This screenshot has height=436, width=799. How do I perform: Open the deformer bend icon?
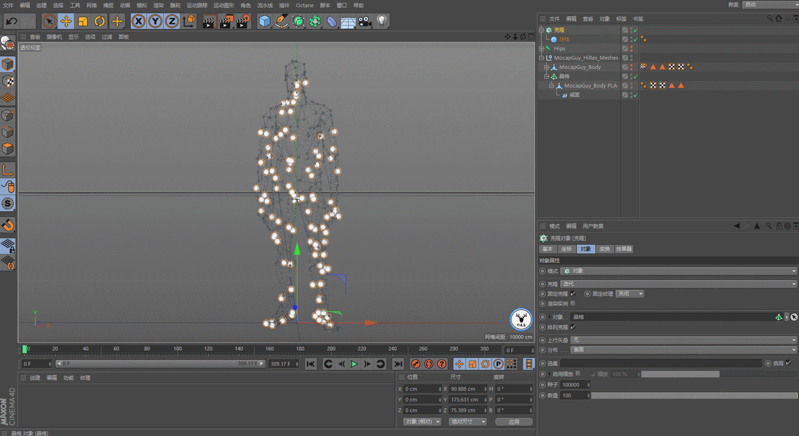coord(331,21)
